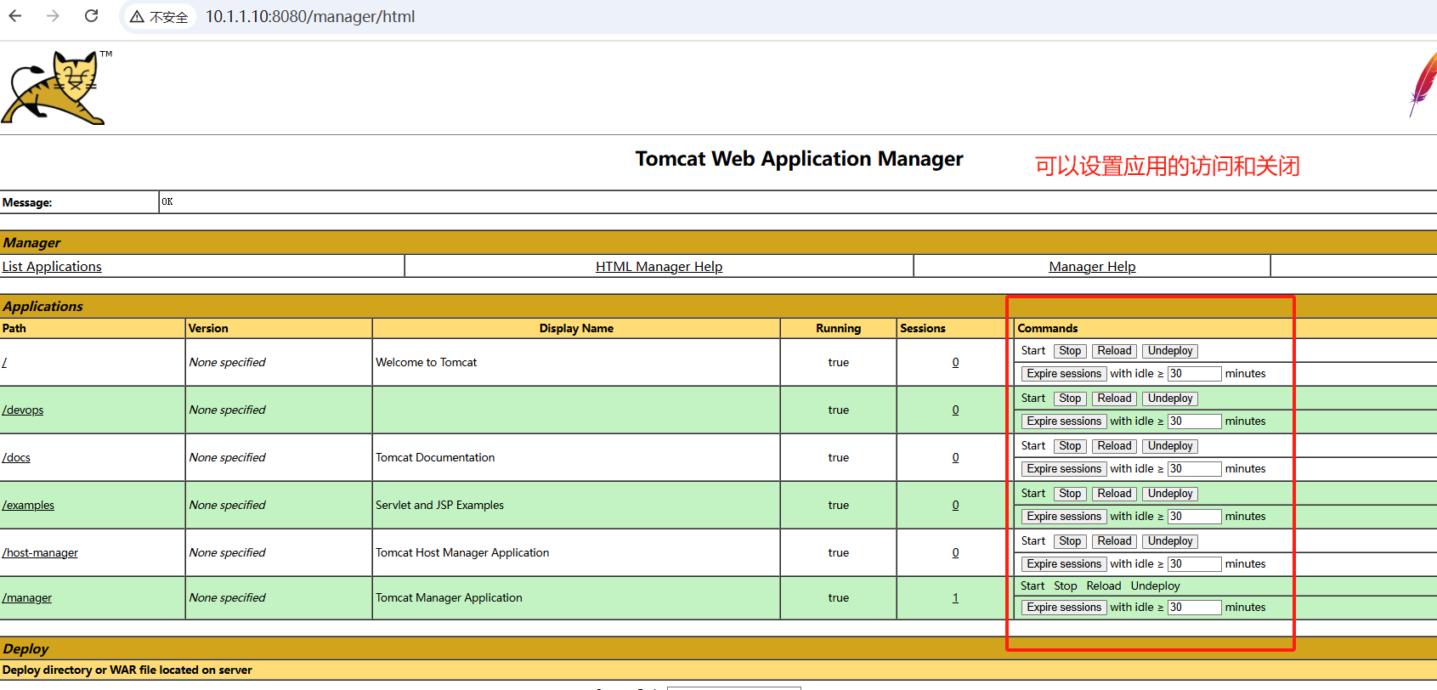Select the 'Tomcat Documentation' display name
Image resolution: width=1437 pixels, height=690 pixels.
(435, 457)
